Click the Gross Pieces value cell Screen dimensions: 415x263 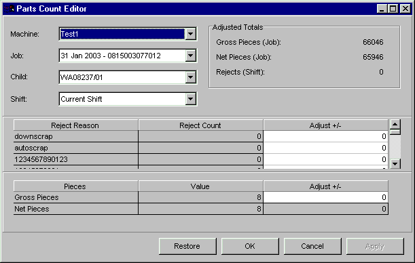click(200, 197)
